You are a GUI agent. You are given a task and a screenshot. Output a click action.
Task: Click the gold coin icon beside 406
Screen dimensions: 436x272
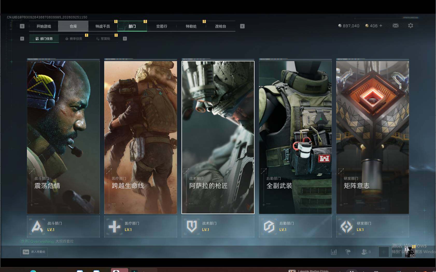(367, 26)
